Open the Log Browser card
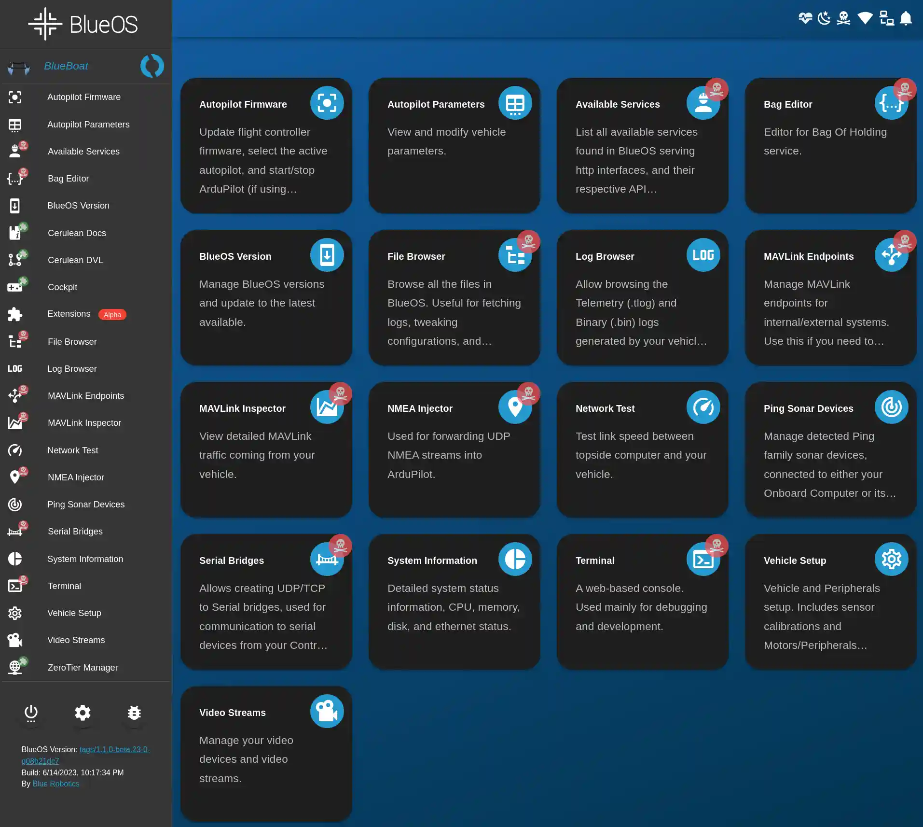923x827 pixels. point(642,297)
